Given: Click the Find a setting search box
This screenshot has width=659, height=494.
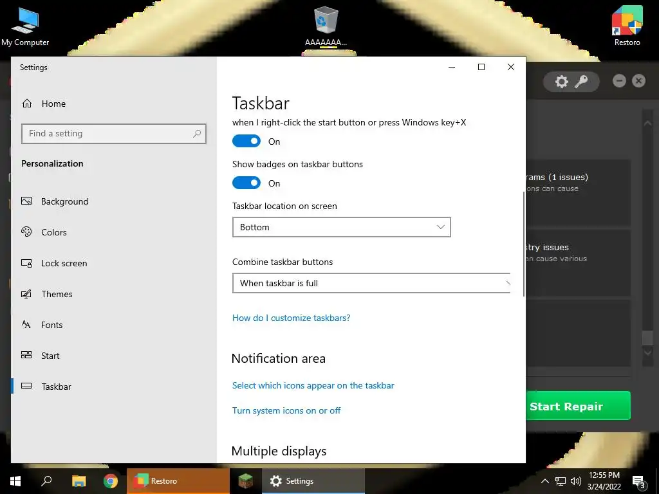Looking at the screenshot, I should click(x=113, y=134).
